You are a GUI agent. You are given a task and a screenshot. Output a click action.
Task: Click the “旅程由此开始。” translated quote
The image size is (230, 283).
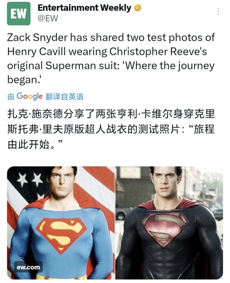[x=111, y=137]
